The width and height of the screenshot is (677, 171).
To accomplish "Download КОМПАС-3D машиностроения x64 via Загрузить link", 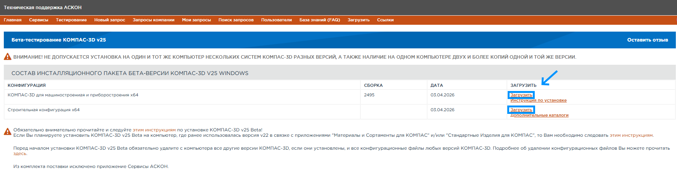I will tap(521, 95).
